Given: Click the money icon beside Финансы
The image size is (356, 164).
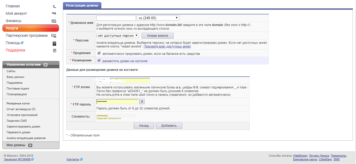Looking at the screenshot, I should 54,21.
